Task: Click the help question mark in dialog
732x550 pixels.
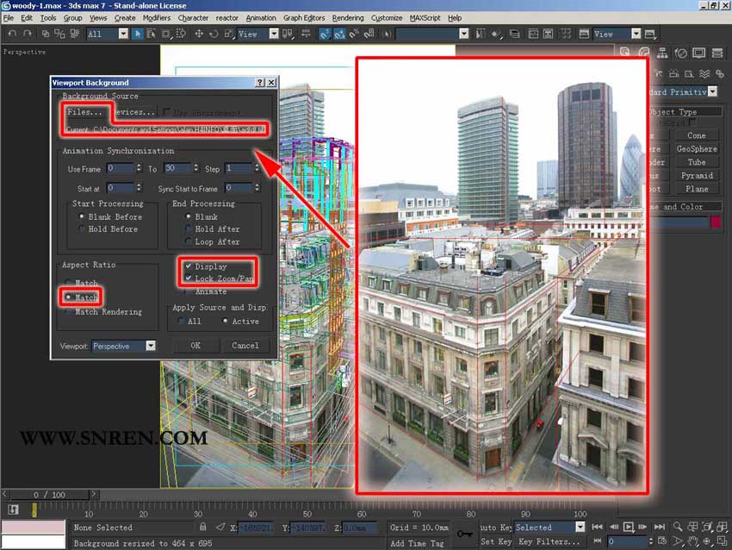Action: (259, 83)
